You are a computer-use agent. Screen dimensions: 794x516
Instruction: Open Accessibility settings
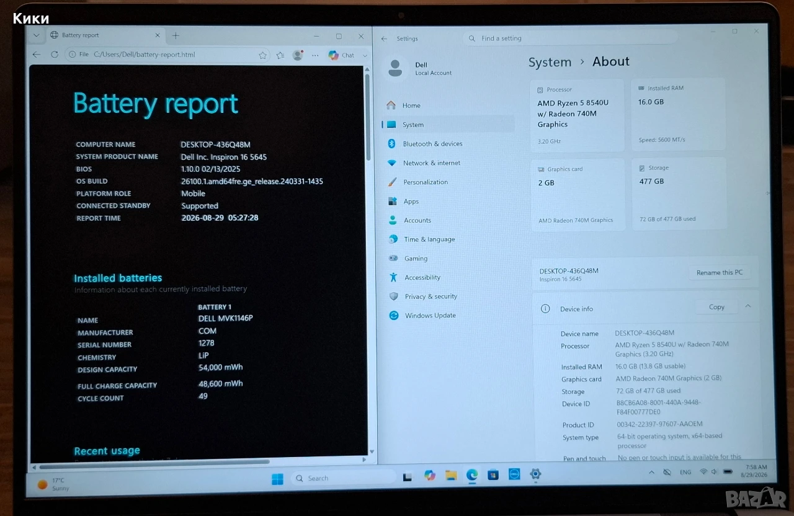pos(448,277)
